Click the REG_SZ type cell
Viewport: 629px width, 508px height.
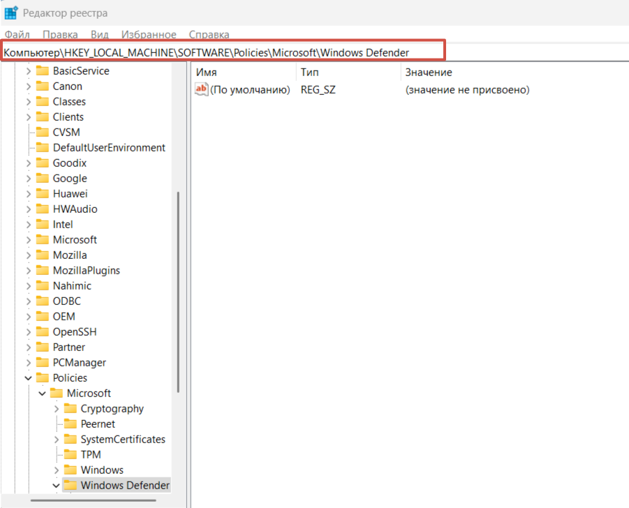318,90
